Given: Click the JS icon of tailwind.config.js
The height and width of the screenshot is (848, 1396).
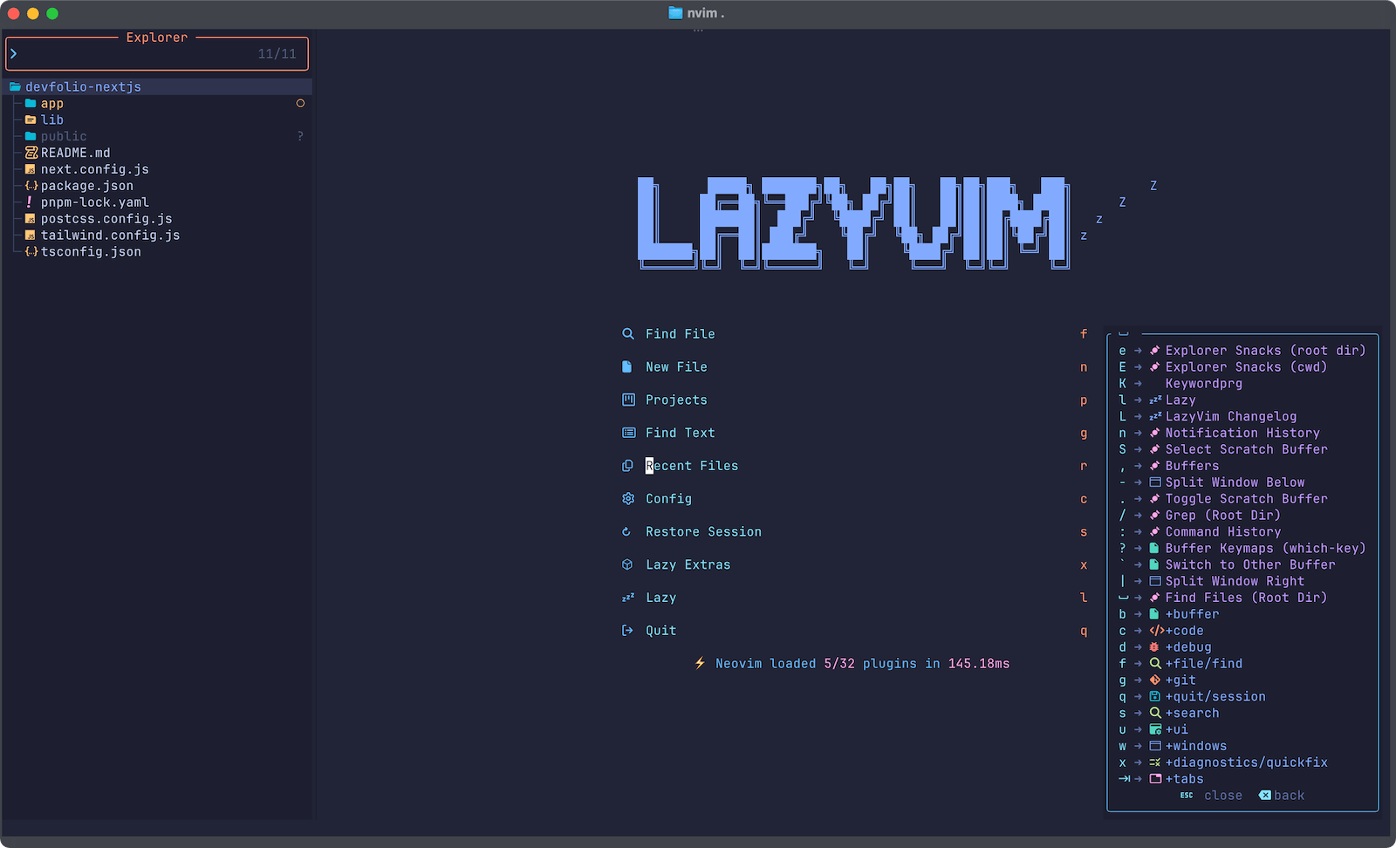Looking at the screenshot, I should click(31, 236).
